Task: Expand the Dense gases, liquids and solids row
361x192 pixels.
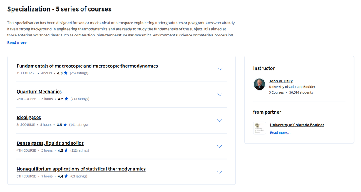Action: (x=220, y=146)
